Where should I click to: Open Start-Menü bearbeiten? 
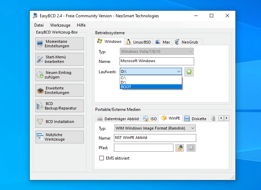60,59
